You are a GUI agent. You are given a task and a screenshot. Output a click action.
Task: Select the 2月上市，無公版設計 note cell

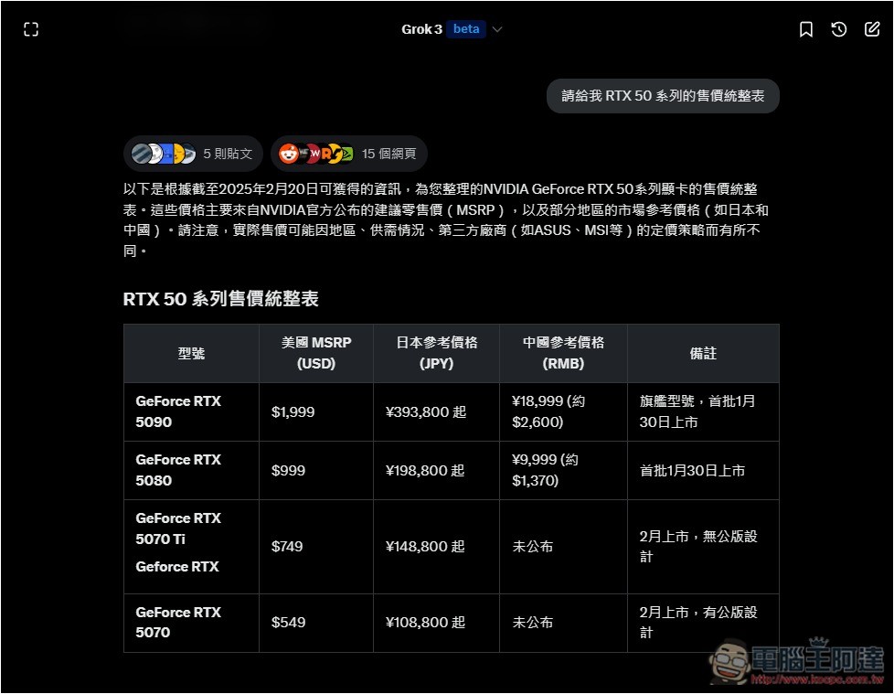703,547
